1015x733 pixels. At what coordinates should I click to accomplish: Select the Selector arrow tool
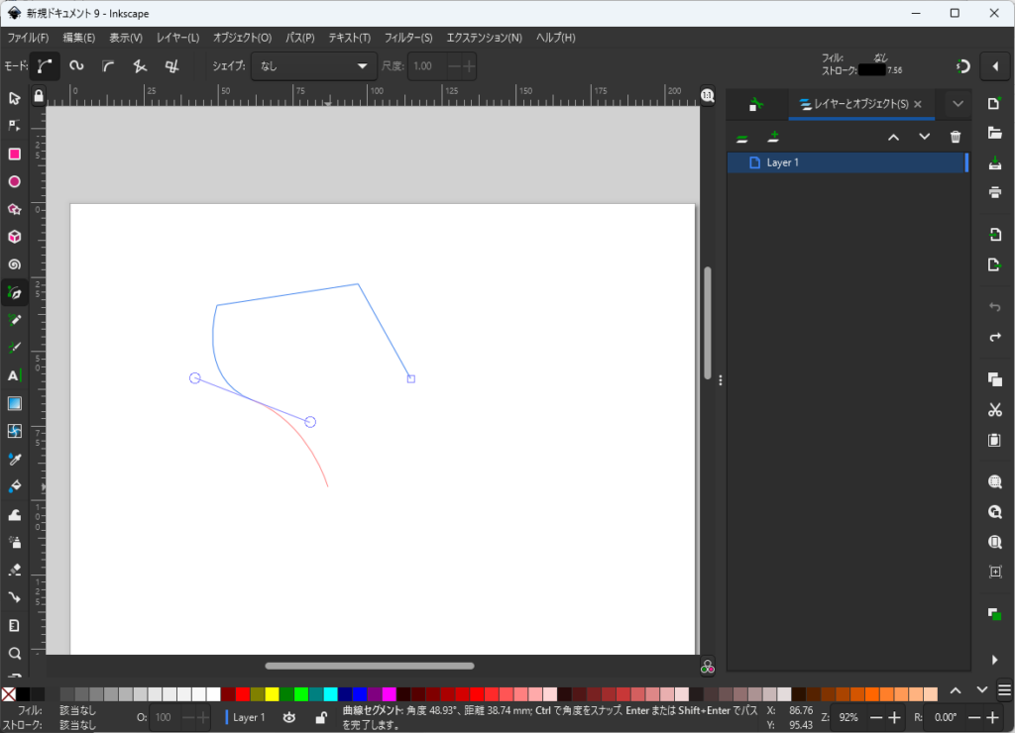coord(14,98)
